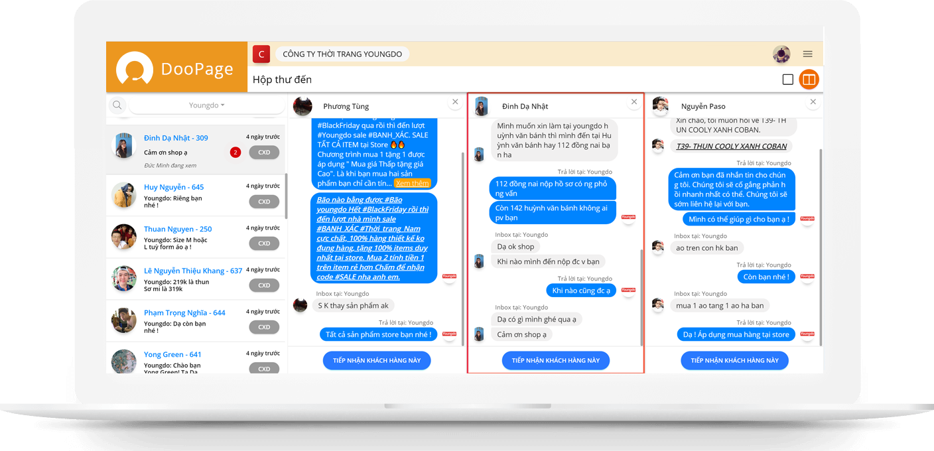Screen dimensions: 934x451
Task: Click message 'ao tren con hk ban'
Action: (707, 247)
